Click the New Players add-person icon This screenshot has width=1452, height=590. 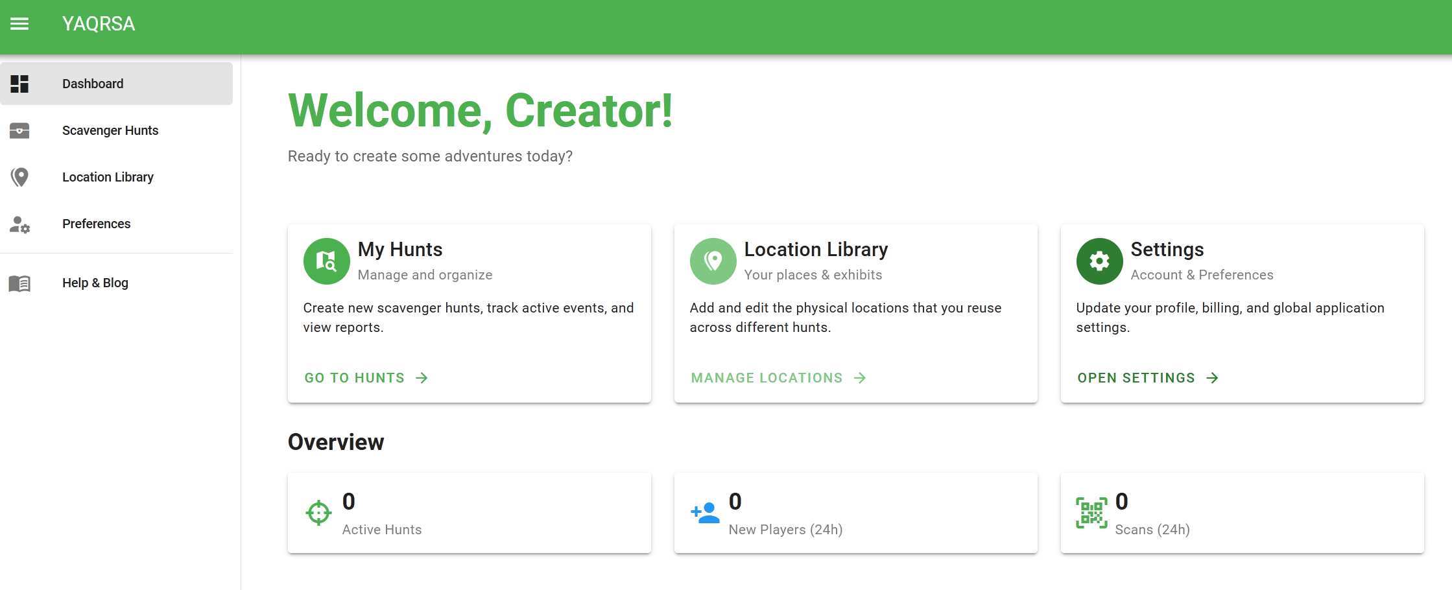[x=705, y=513]
